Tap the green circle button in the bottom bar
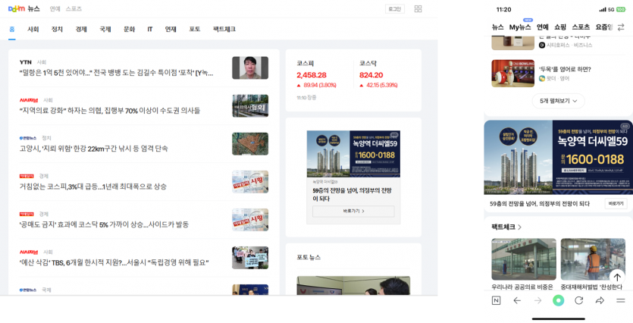Image resolution: width=633 pixels, height=323 pixels. 559,300
